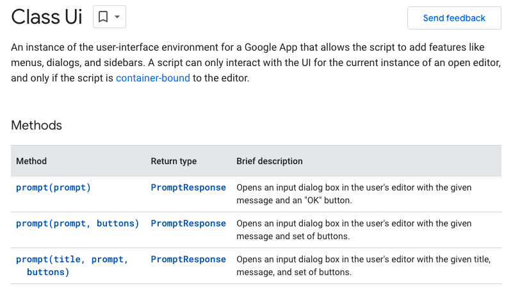Click PromptResponse in the prompt(prompt, buttons) row
513x295 pixels.
pyautogui.click(x=188, y=224)
